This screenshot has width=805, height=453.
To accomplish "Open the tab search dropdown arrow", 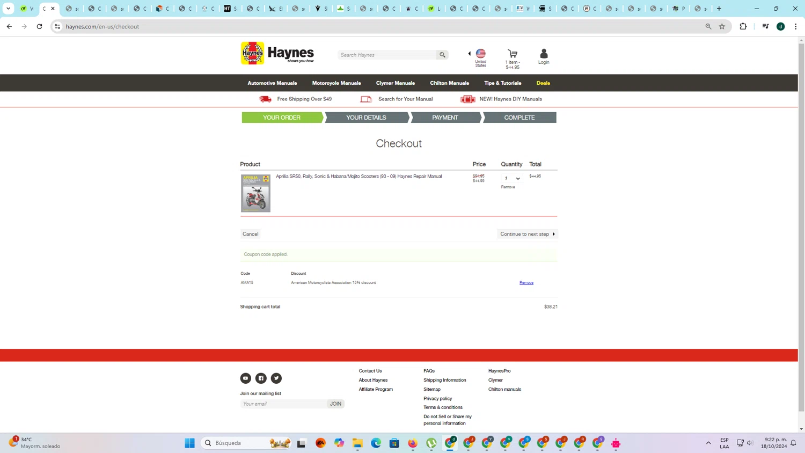I will [8, 9].
